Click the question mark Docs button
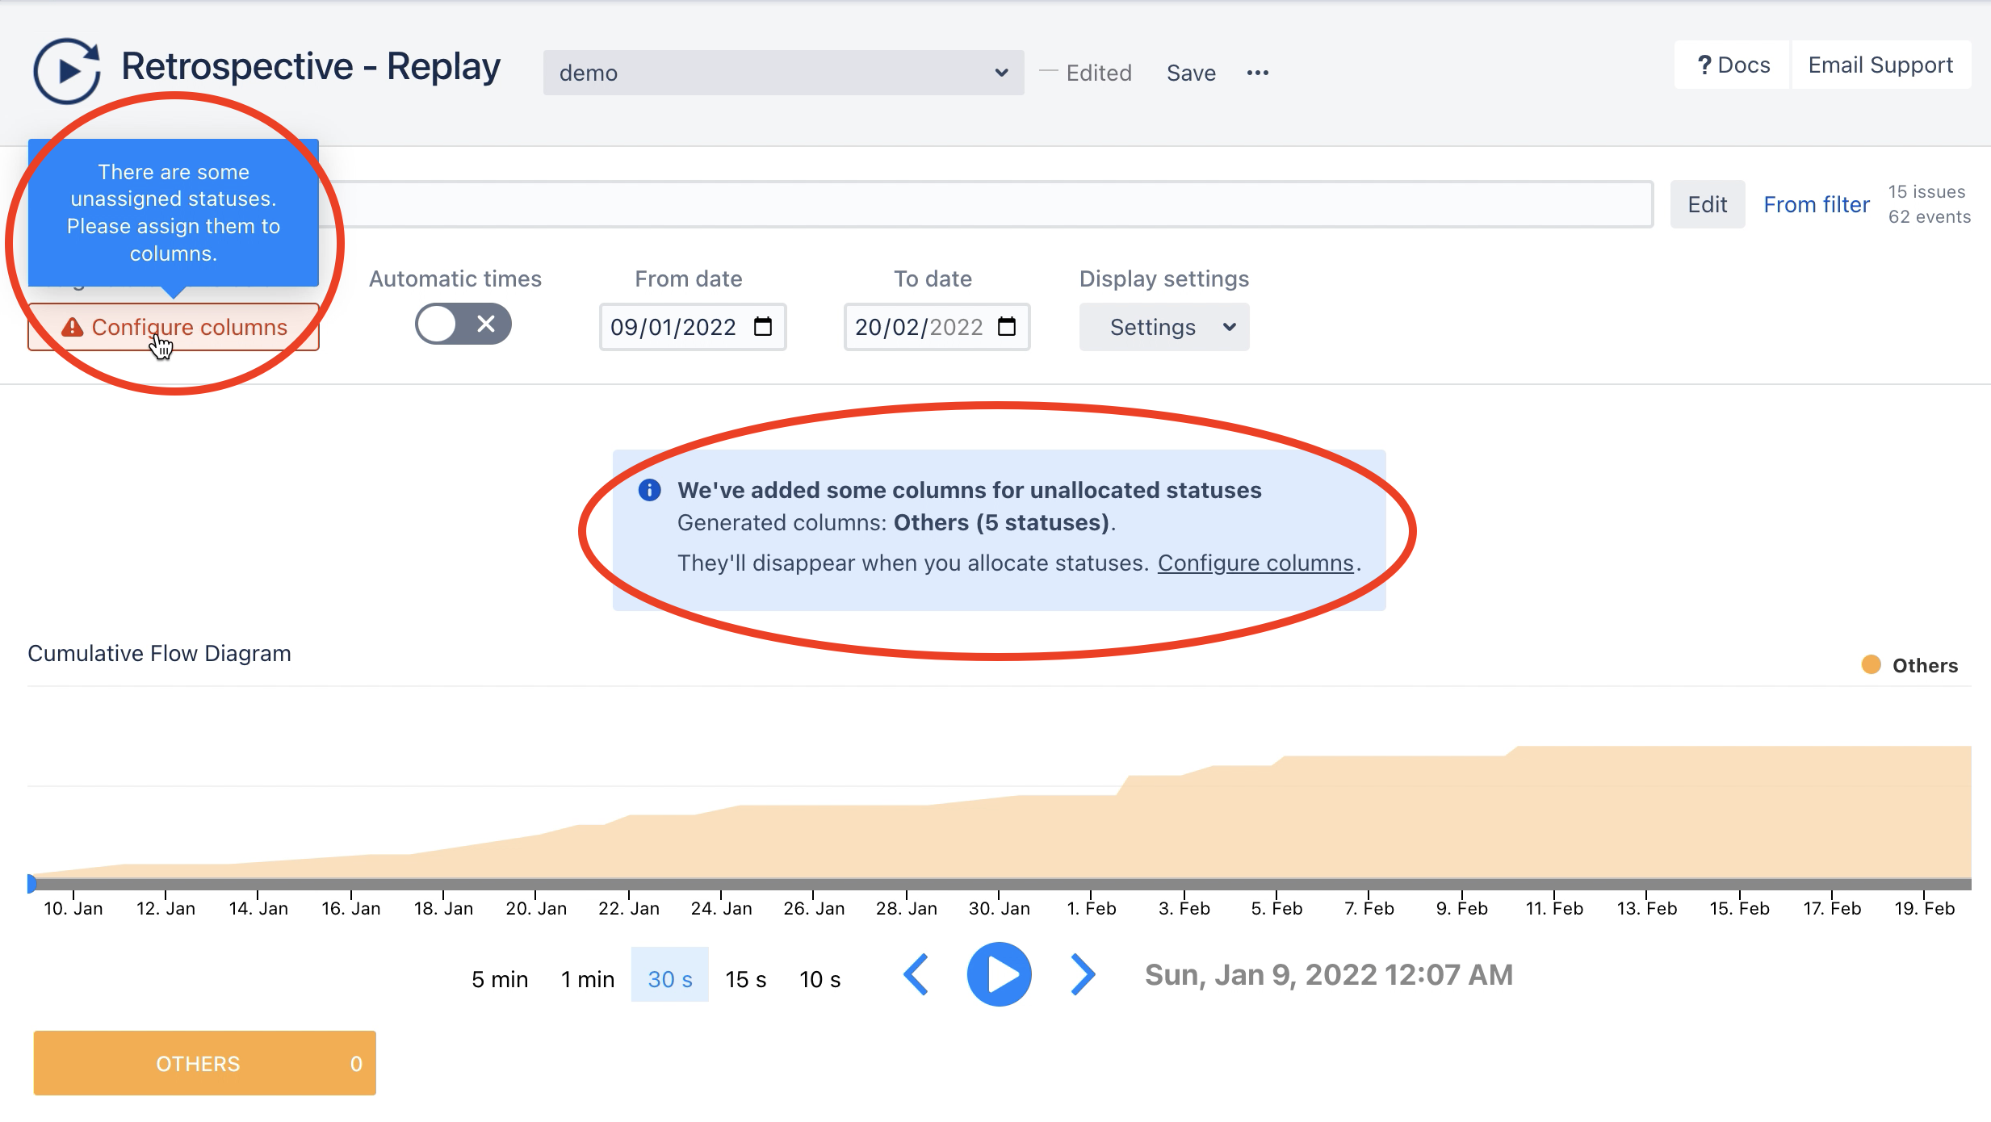The width and height of the screenshot is (1991, 1122). (x=1733, y=65)
